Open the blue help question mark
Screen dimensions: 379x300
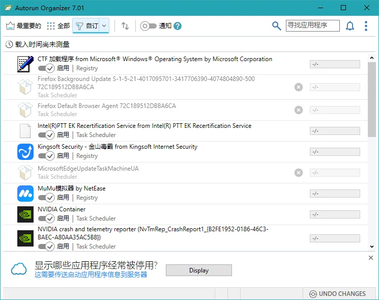(x=178, y=26)
